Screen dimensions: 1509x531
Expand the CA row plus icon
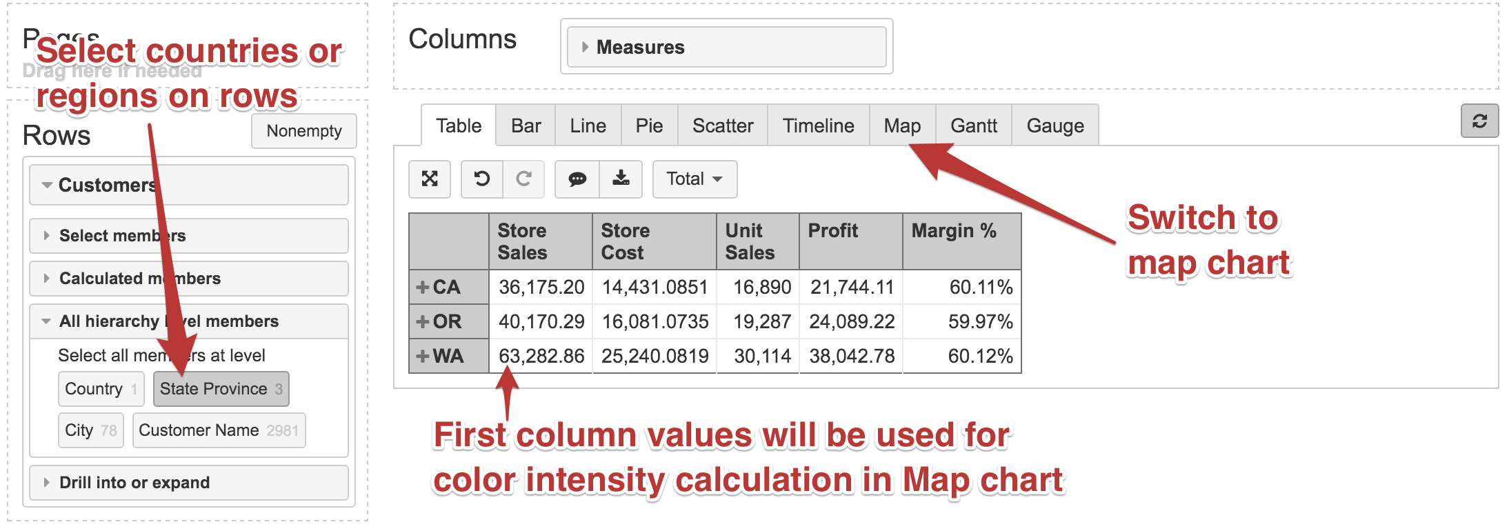coord(423,288)
